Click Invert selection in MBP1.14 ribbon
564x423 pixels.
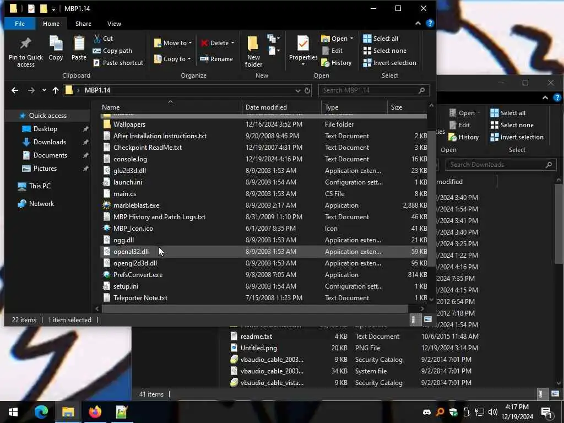tap(389, 63)
